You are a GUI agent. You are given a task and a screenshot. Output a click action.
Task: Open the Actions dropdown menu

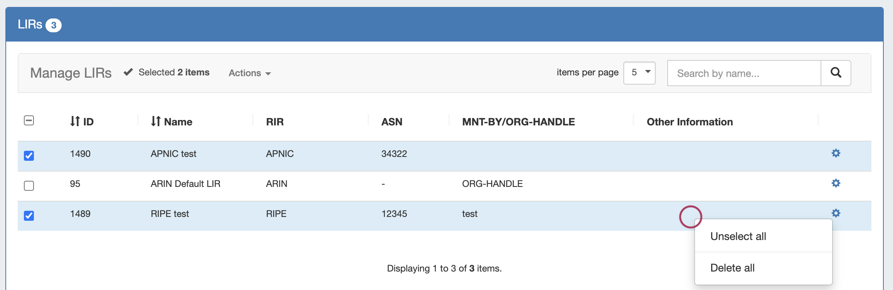(x=250, y=73)
